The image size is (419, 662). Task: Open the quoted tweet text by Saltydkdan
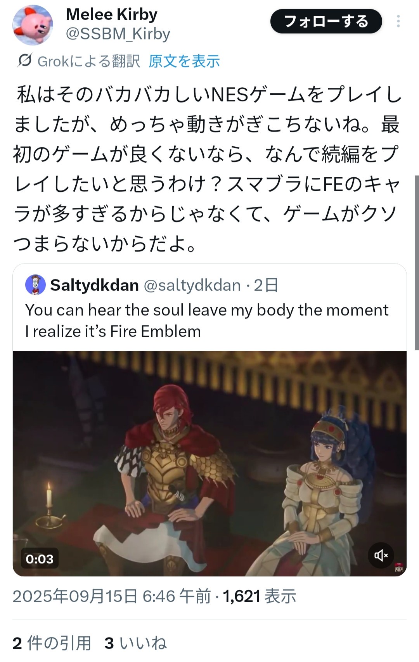click(x=207, y=321)
